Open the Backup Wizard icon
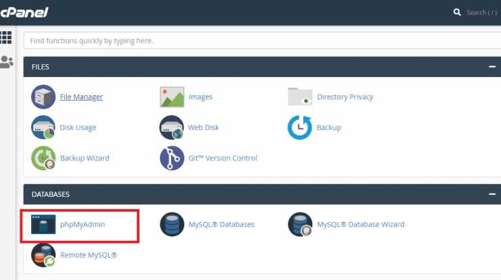Screen dimensions: 501x280 (43, 158)
